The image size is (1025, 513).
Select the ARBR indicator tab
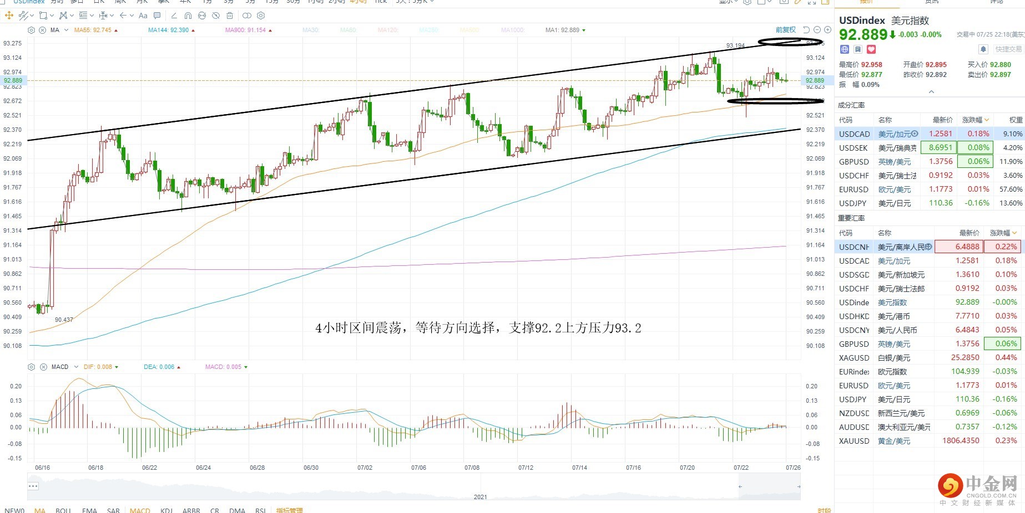191,510
